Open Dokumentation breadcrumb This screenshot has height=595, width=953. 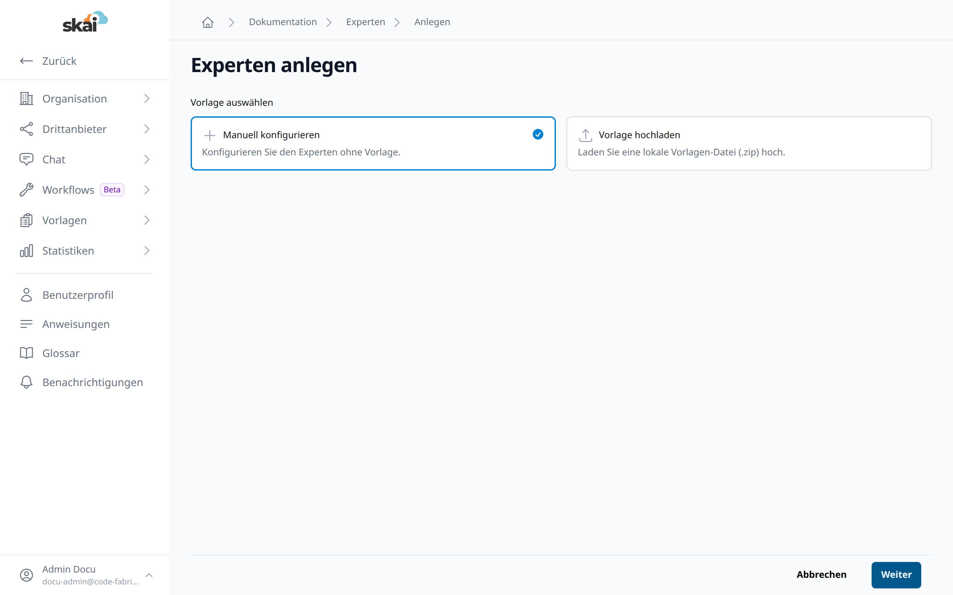(283, 22)
